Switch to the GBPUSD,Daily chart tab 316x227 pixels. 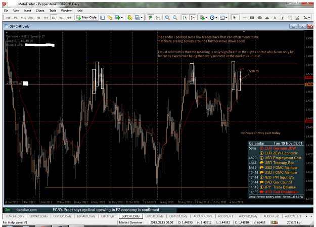coord(63,216)
